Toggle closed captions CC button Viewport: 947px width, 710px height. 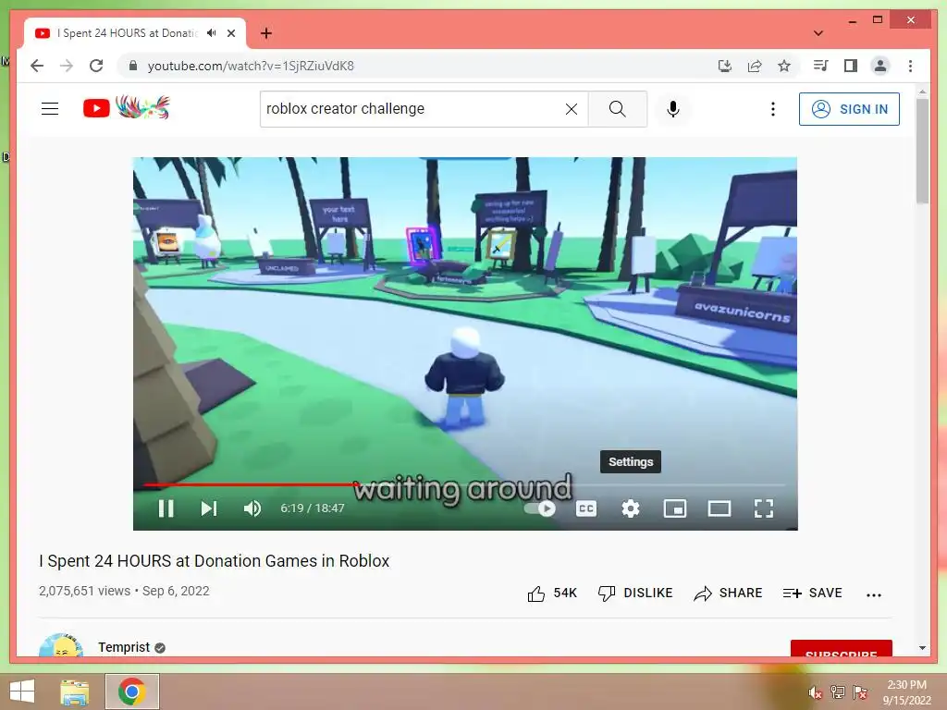click(x=585, y=508)
